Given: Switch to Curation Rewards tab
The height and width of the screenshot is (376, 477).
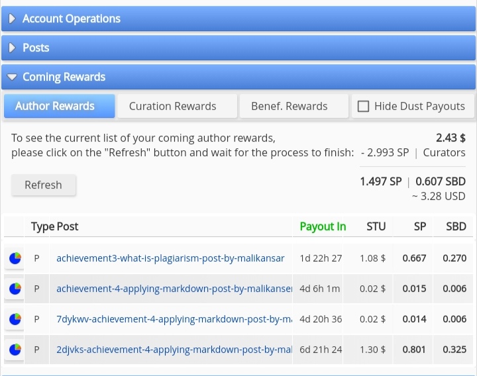Looking at the screenshot, I should click(x=178, y=106).
